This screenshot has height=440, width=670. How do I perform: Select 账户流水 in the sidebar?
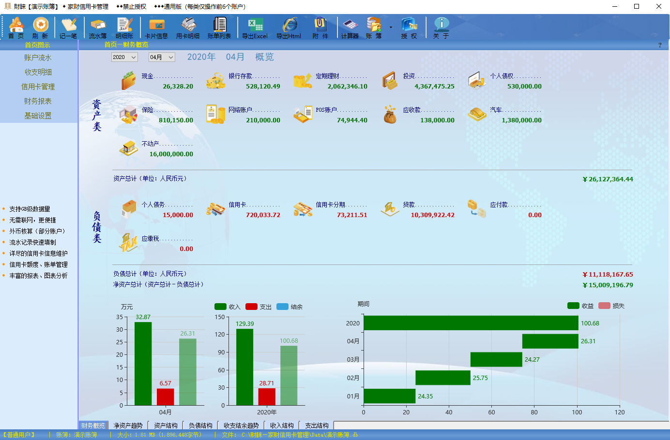38,58
